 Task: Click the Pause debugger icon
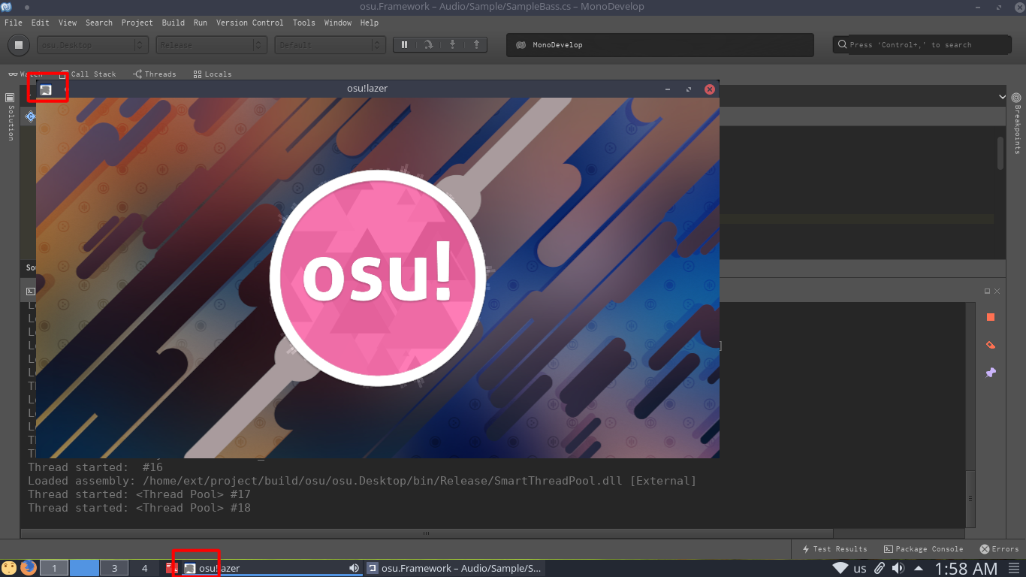tap(403, 44)
